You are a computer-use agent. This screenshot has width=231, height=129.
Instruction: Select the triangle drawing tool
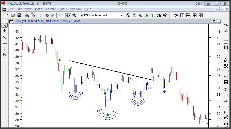point(226,101)
